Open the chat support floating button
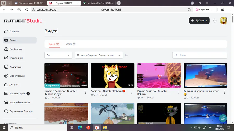This screenshot has width=234, height=131. click(223, 118)
